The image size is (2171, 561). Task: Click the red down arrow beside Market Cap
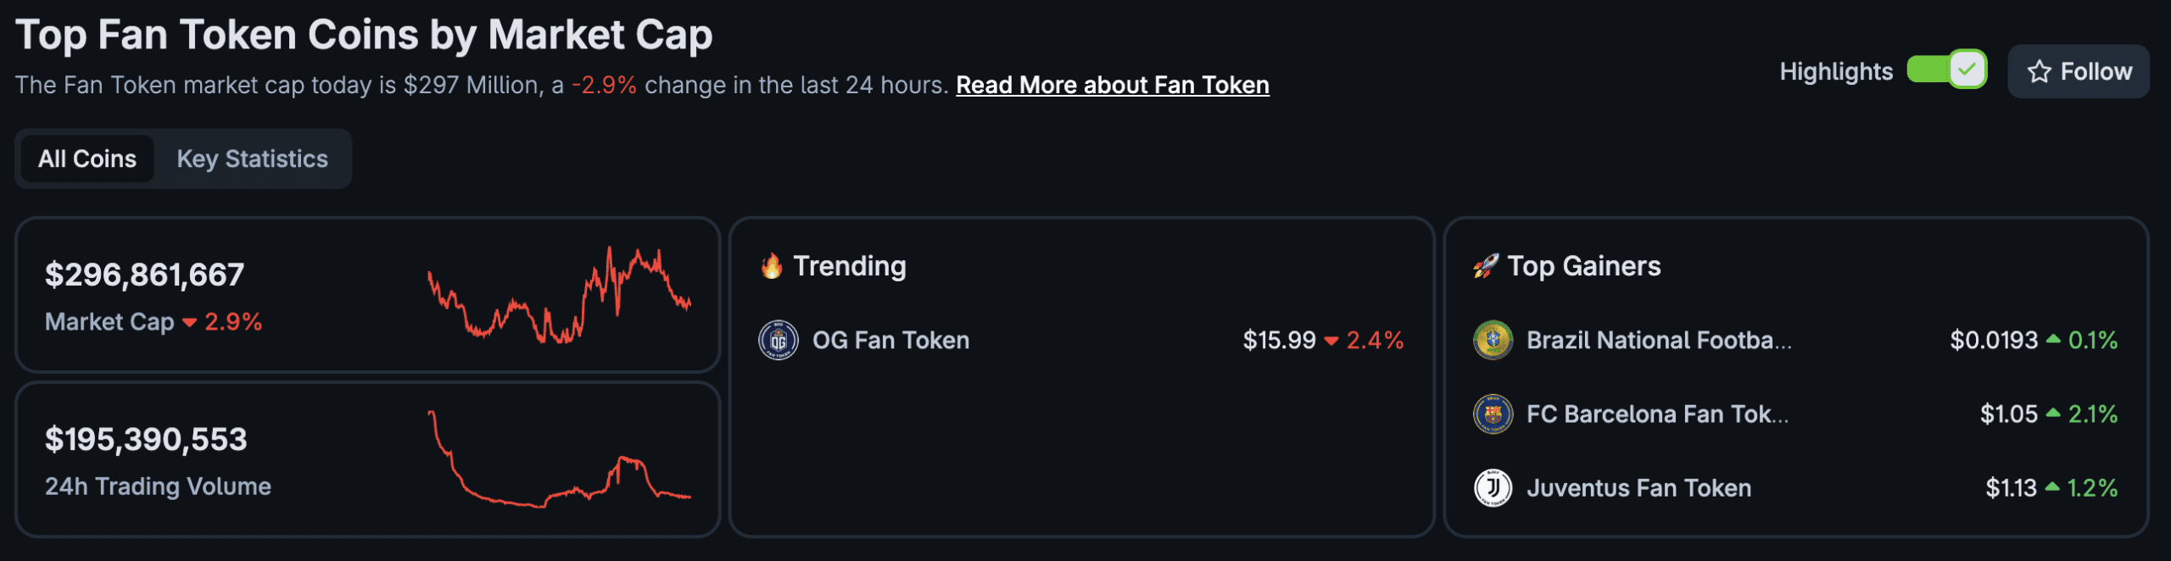pos(190,323)
